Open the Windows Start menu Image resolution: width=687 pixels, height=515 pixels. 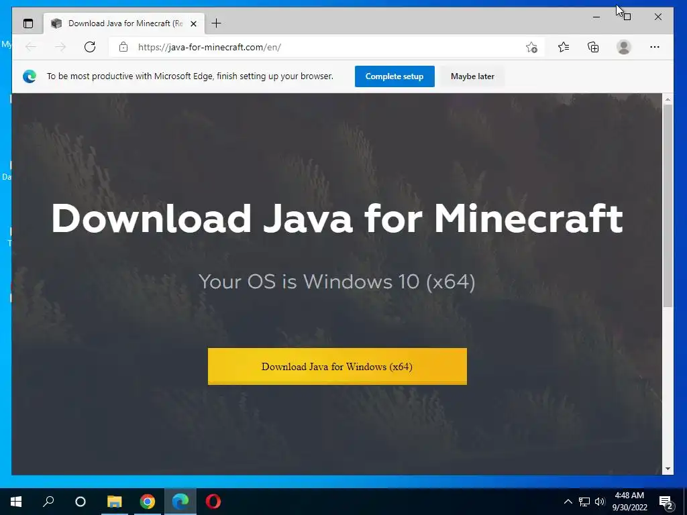16,502
